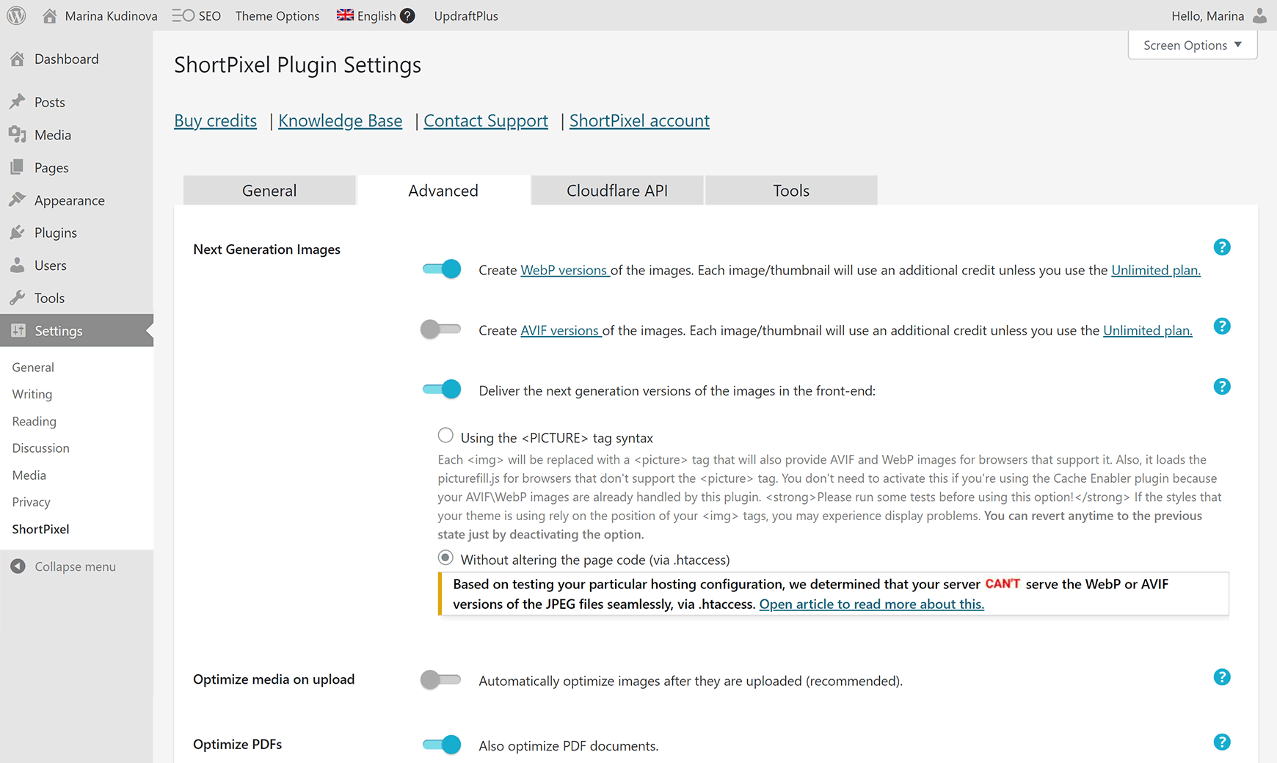Switch to the General tab
The image size is (1277, 763).
[x=269, y=190]
